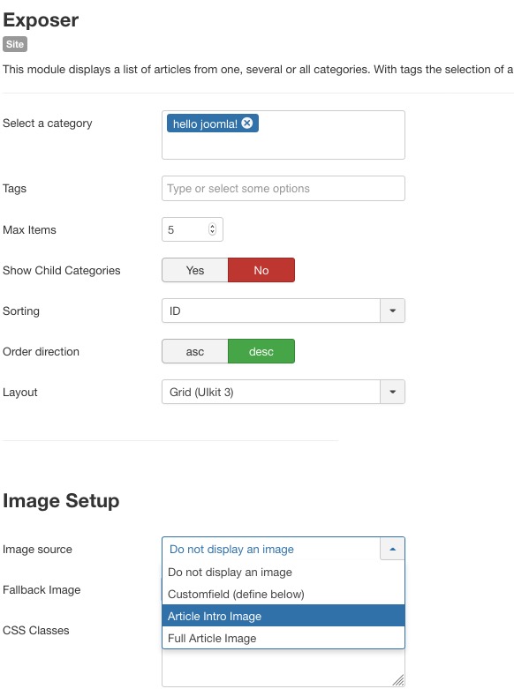Choose asc order direction
514x689 pixels.
pyautogui.click(x=195, y=351)
